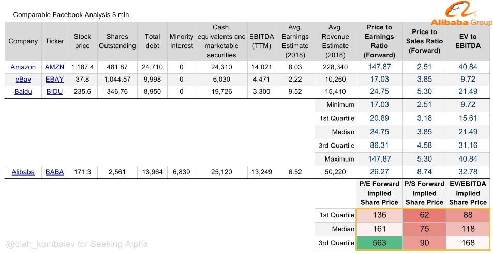Viewport: 493px width, 254px height.
Task: Select the Ticker column header
Action: tap(54, 41)
